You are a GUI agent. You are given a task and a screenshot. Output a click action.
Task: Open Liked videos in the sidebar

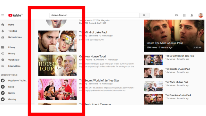coord(14,66)
